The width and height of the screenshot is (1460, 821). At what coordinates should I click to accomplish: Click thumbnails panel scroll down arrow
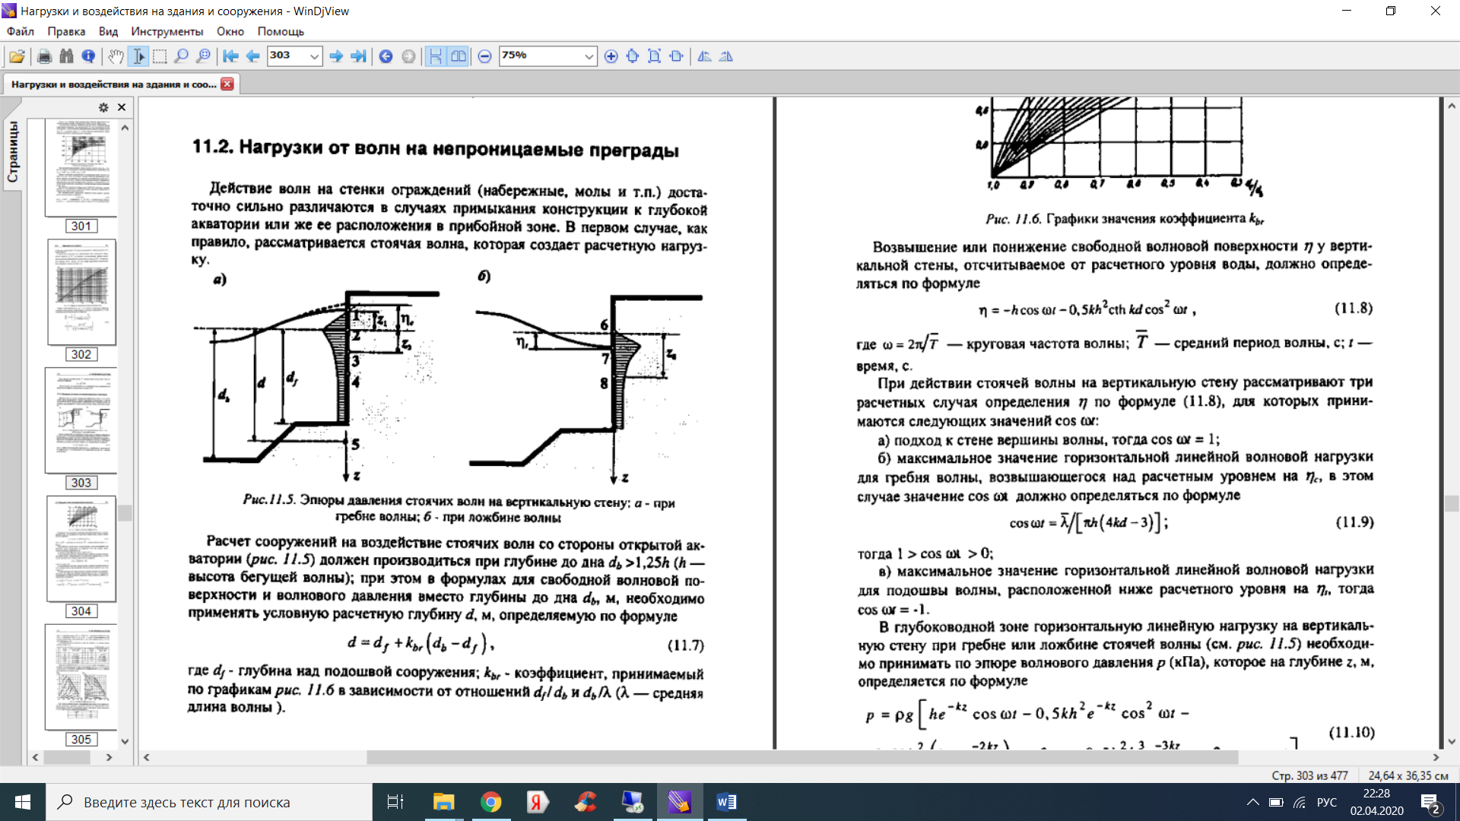125,741
